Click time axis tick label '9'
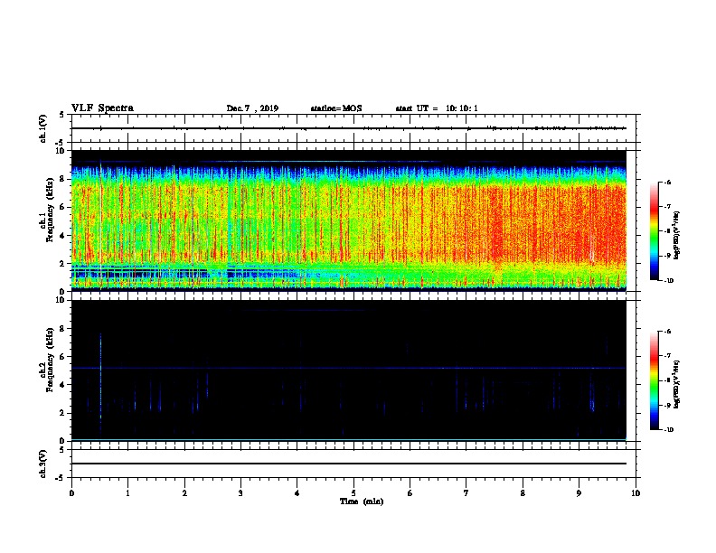 pyautogui.click(x=579, y=492)
